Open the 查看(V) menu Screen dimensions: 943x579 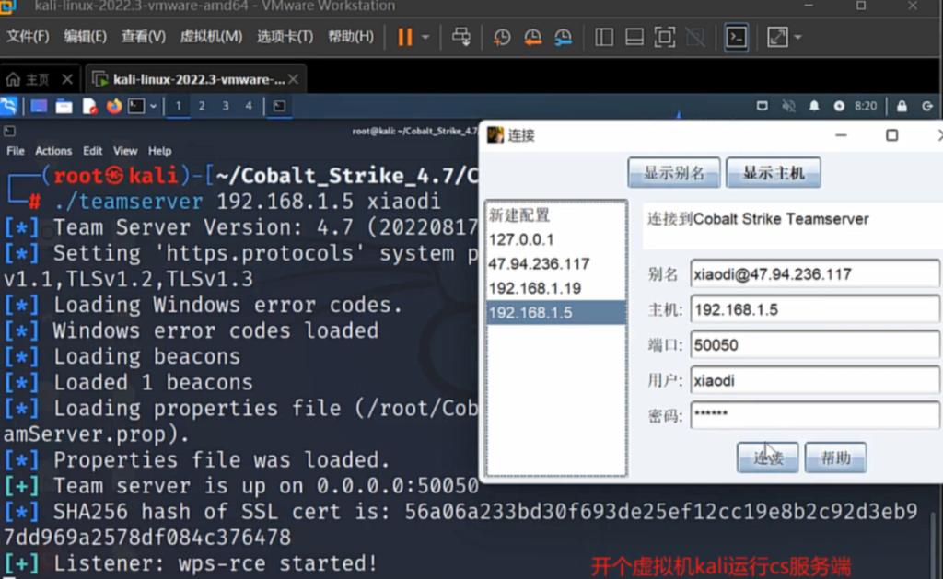tap(143, 37)
